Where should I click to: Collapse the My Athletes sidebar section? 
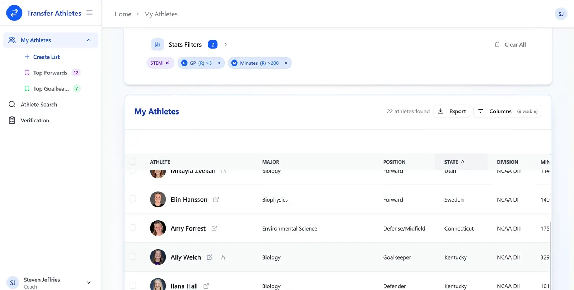[x=89, y=40]
